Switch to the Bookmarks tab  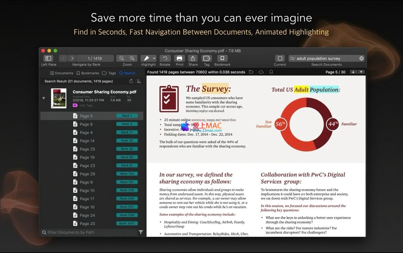88,73
